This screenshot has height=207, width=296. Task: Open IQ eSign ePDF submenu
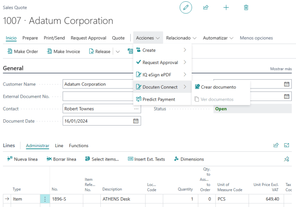pyautogui.click(x=162, y=75)
